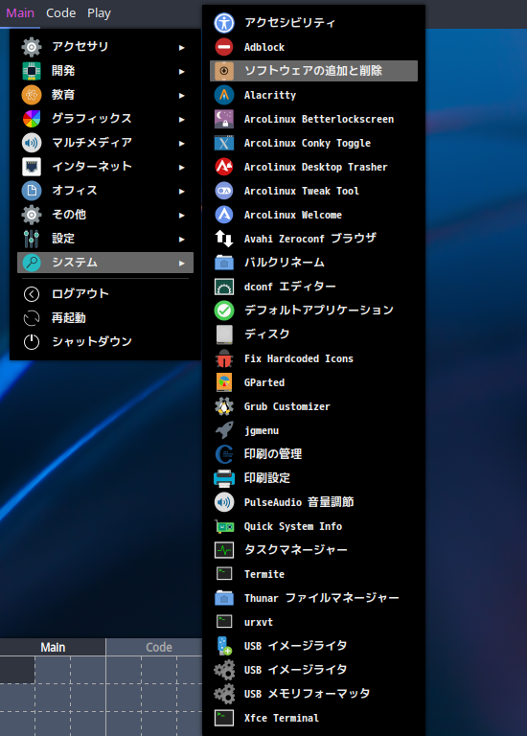Screen dimensions: 527x736
Task: Select Main in the top bar
Action: [20, 13]
